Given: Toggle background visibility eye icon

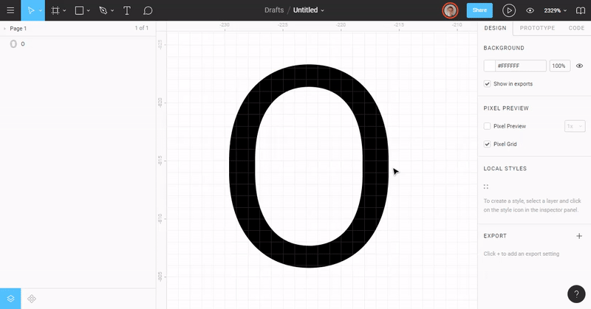Looking at the screenshot, I should pos(579,66).
